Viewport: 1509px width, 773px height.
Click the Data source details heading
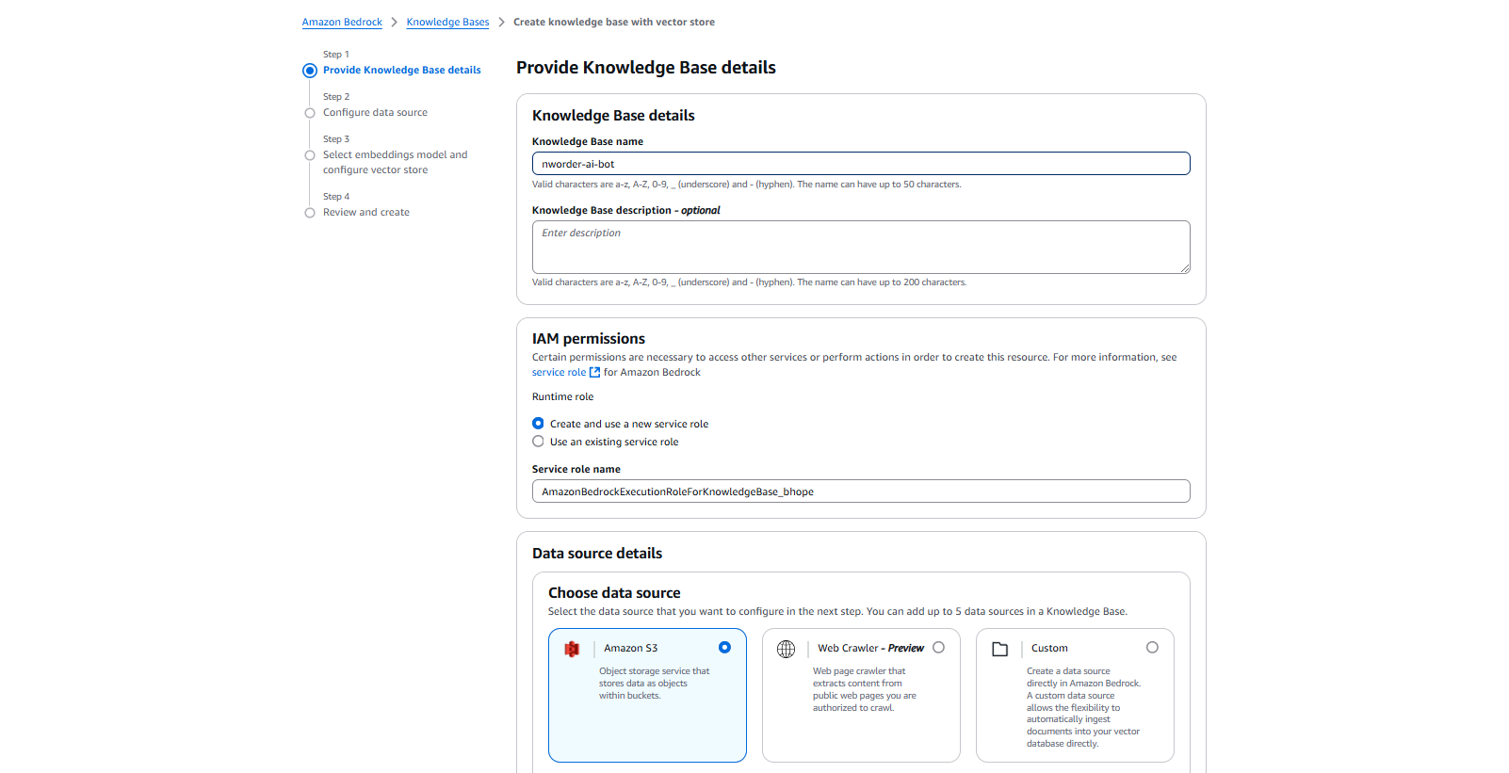pyautogui.click(x=597, y=554)
